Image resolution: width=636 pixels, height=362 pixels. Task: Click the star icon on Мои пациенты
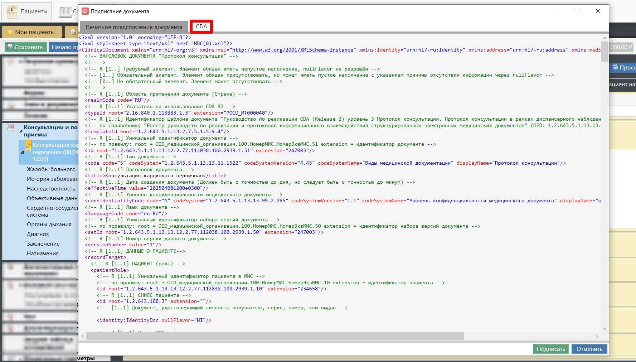pos(10,32)
